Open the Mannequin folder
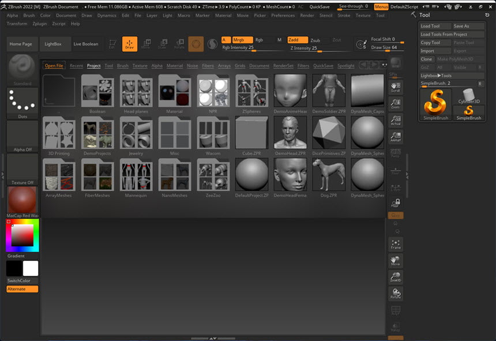This screenshot has height=341, width=496. pyautogui.click(x=136, y=175)
